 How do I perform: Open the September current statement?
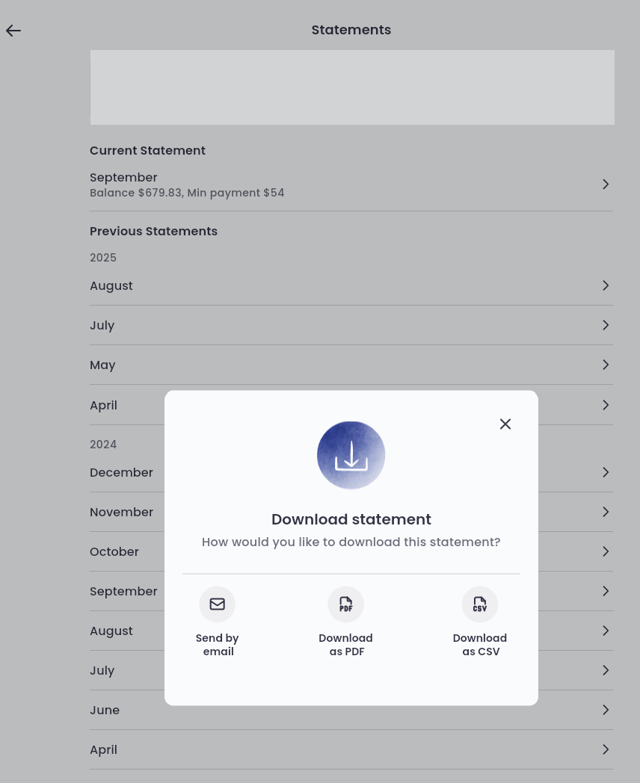coord(351,184)
